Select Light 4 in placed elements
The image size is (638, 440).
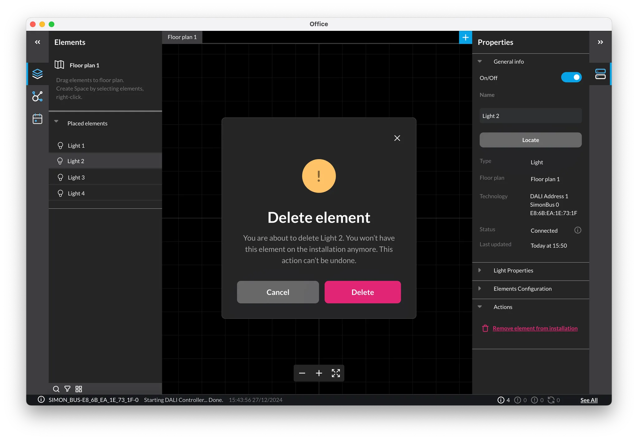coord(105,193)
